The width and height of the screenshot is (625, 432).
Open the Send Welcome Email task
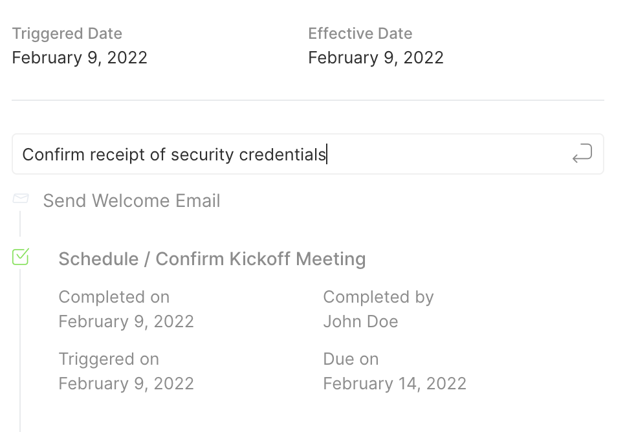click(x=131, y=200)
